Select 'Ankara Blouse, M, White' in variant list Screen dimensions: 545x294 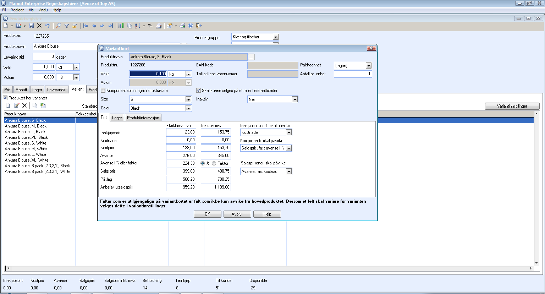(x=26, y=149)
